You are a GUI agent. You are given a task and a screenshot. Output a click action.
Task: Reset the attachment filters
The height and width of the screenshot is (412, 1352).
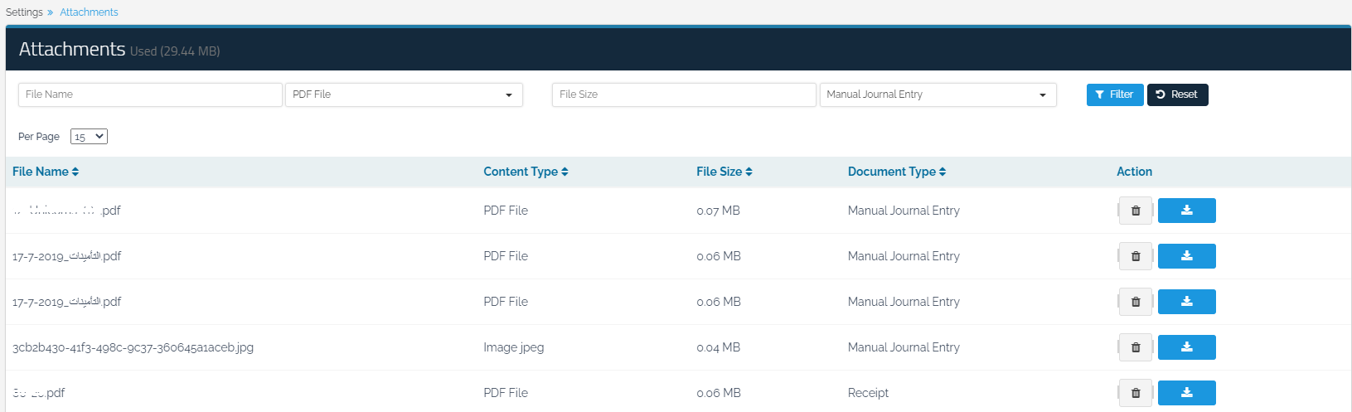coord(1177,95)
